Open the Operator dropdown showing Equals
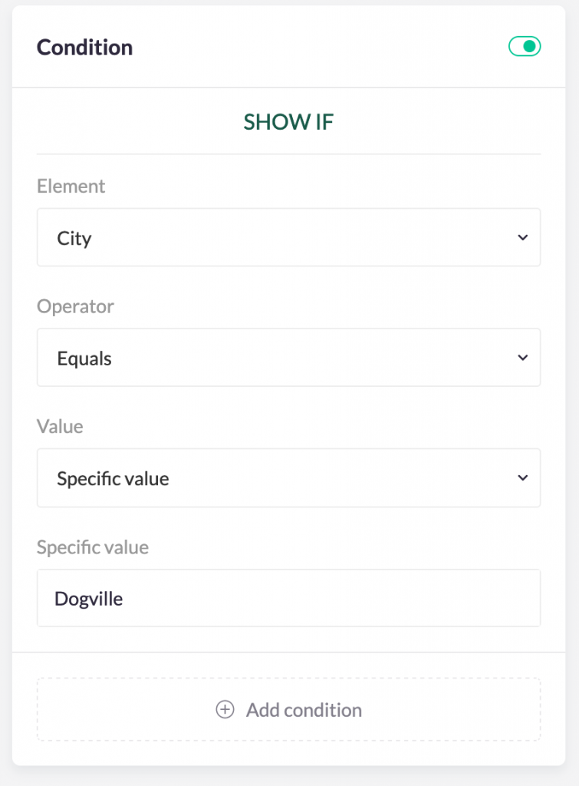Screen dimensions: 579x786 [288, 358]
